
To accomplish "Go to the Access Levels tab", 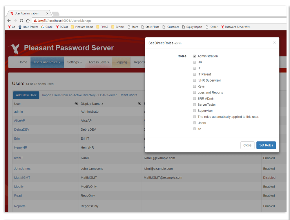I will (x=99, y=62).
